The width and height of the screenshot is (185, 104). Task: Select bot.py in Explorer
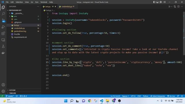pos(24,25)
